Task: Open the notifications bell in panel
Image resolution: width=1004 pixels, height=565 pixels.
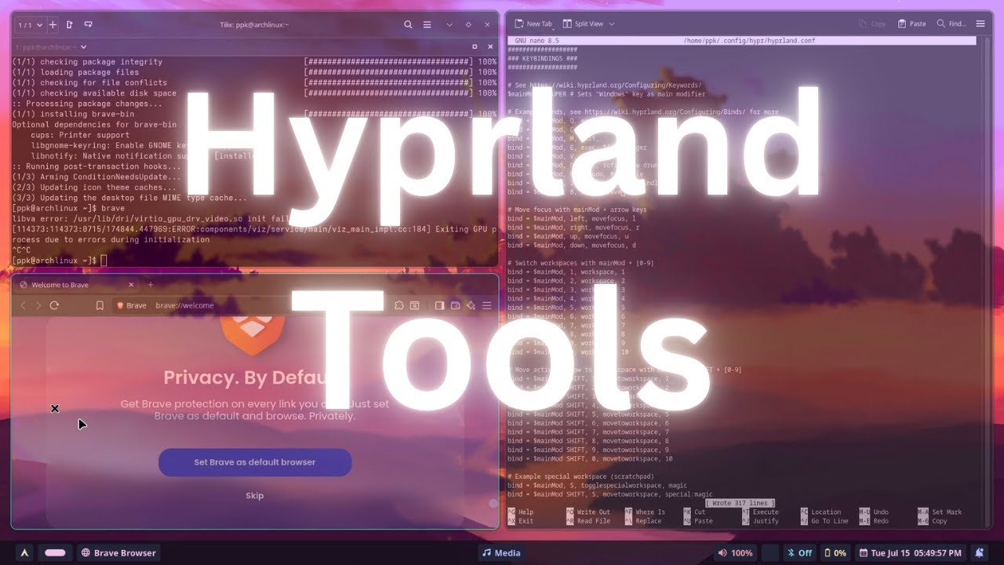Action: [x=980, y=552]
